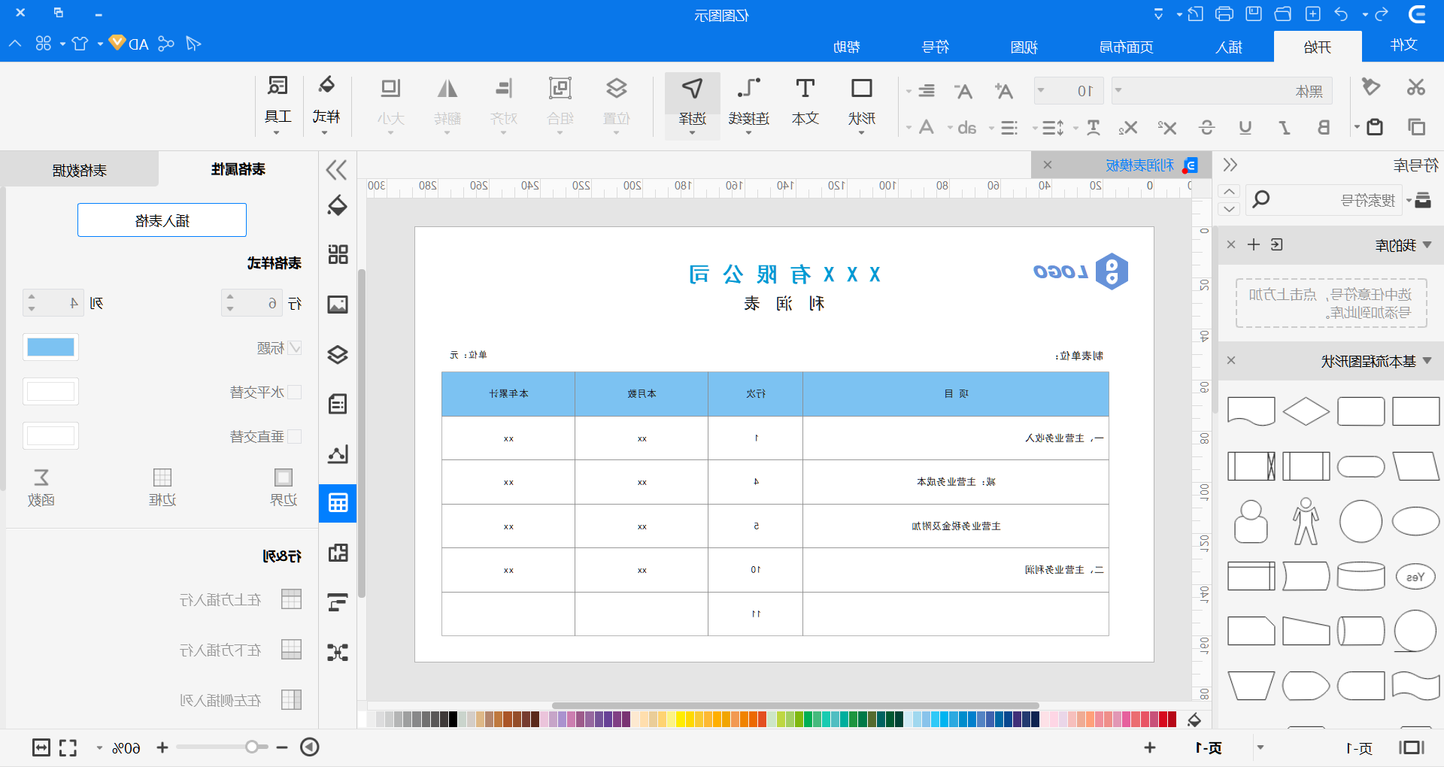The image size is (1444, 767).
Task: Switch to the 插入 (Insert) tab
Action: point(1229,47)
